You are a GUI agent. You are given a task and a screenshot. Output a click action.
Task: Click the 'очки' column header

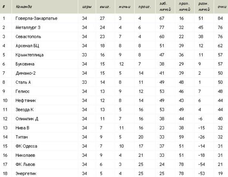tap(222, 7)
